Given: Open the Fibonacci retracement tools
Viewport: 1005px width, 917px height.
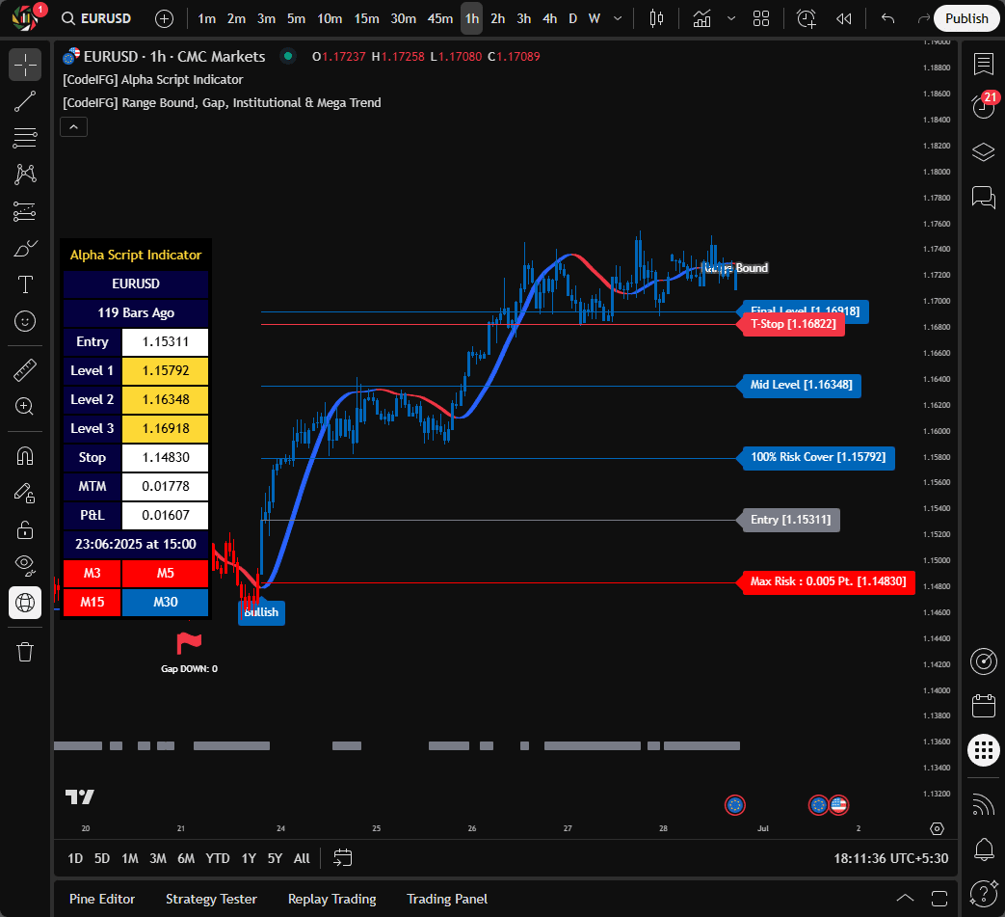Looking at the screenshot, I should [24, 138].
